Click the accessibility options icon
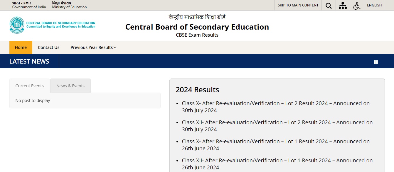394x172 pixels. [357, 5]
